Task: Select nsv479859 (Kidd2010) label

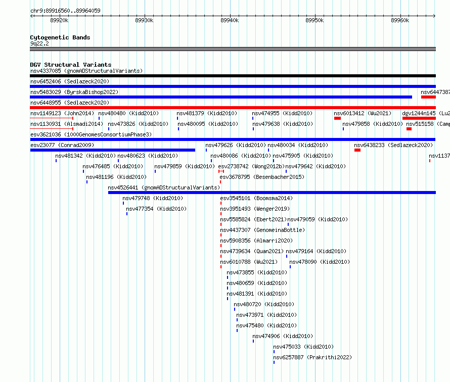Action: pos(185,166)
